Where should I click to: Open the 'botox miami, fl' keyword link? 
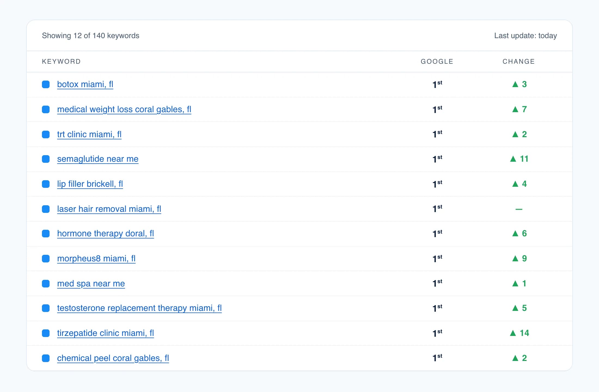click(x=85, y=84)
